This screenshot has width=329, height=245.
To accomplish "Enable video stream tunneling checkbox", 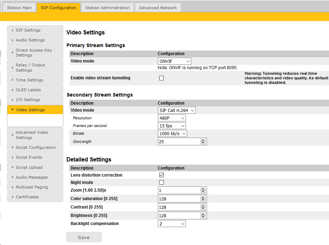I will [x=161, y=78].
